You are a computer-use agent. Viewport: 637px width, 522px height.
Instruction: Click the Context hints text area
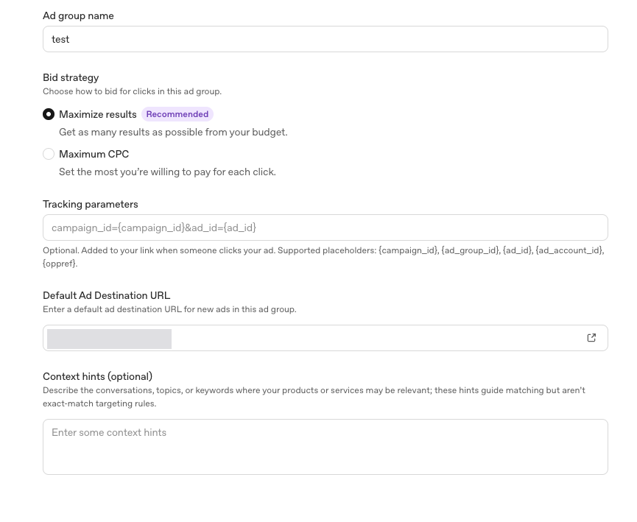pyautogui.click(x=325, y=447)
